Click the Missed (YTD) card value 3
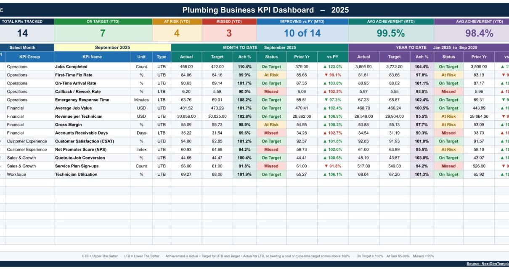The width and height of the screenshot is (509, 270). click(x=229, y=33)
